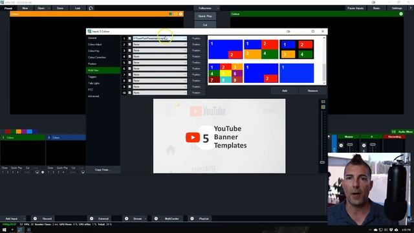Screen dimensions: 414x233
Task: Toggle checkbox for multi view layer 3
Action: point(129,50)
